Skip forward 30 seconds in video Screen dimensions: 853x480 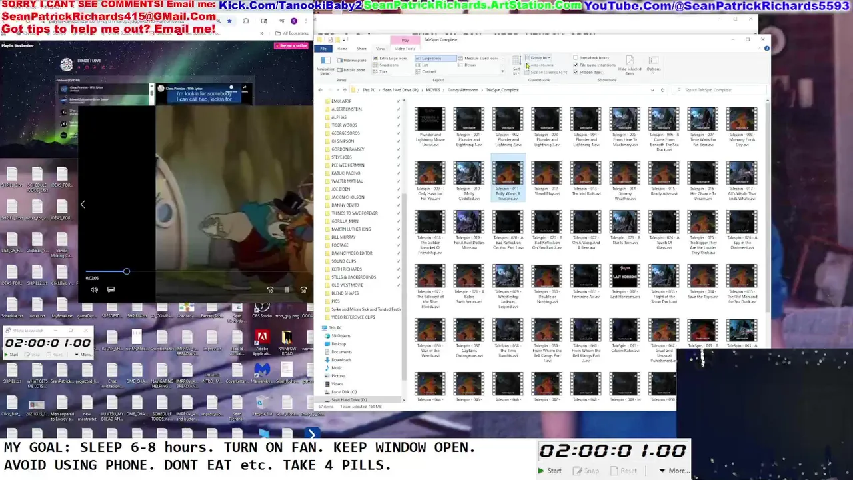[303, 289]
